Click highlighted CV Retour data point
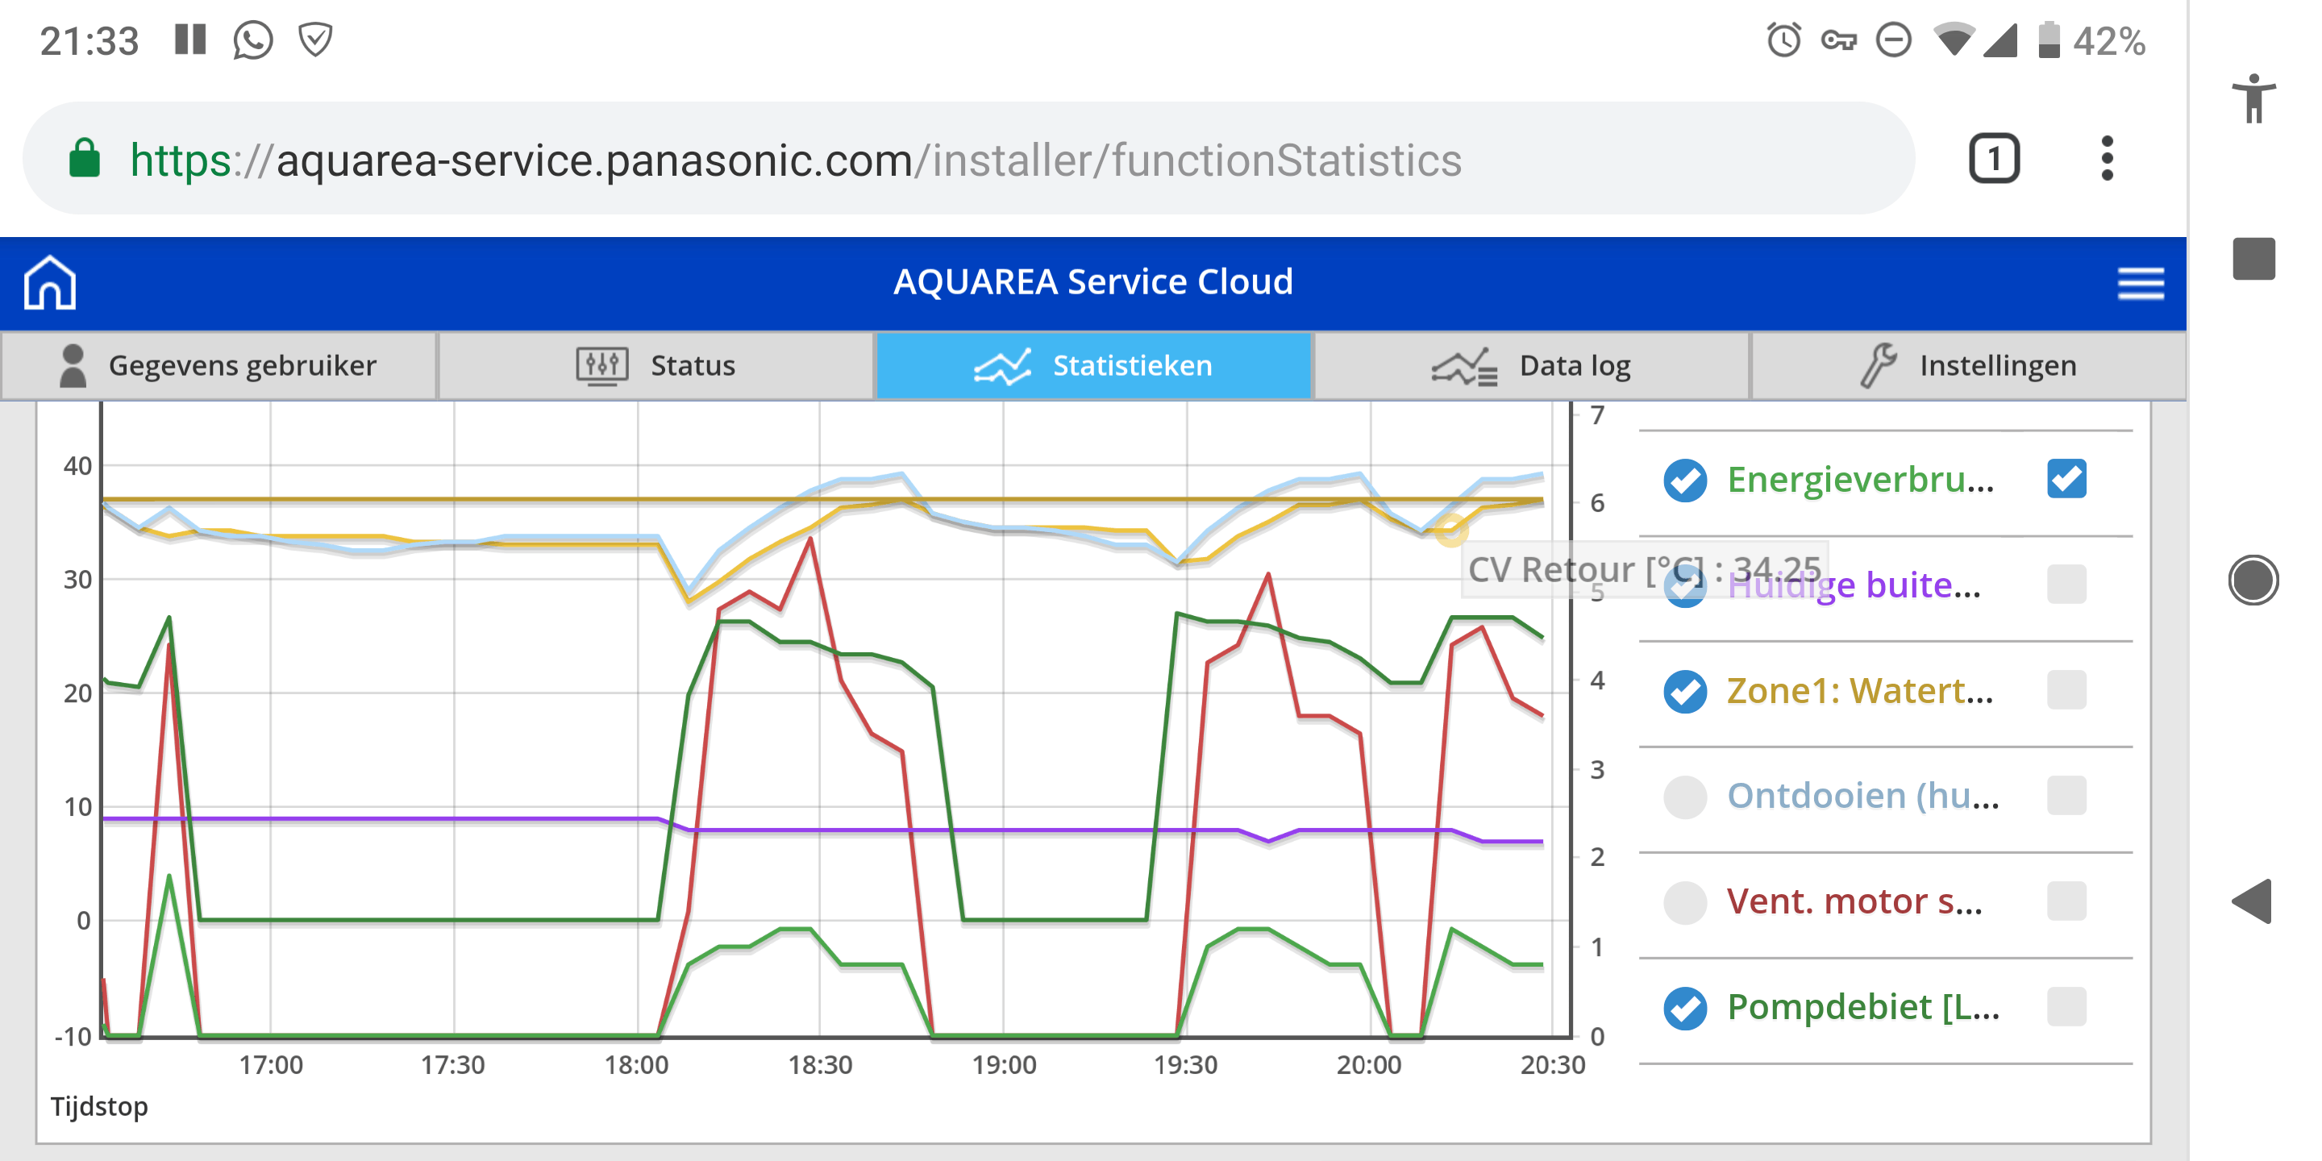Image resolution: width=2322 pixels, height=1161 pixels. 1450,530
